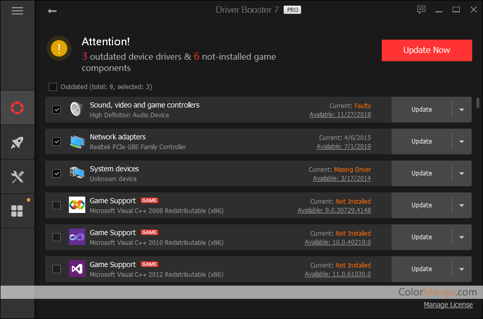Click the Visual C++ 2012 Visual Studio icon
This screenshot has height=319, width=483.
(x=77, y=269)
